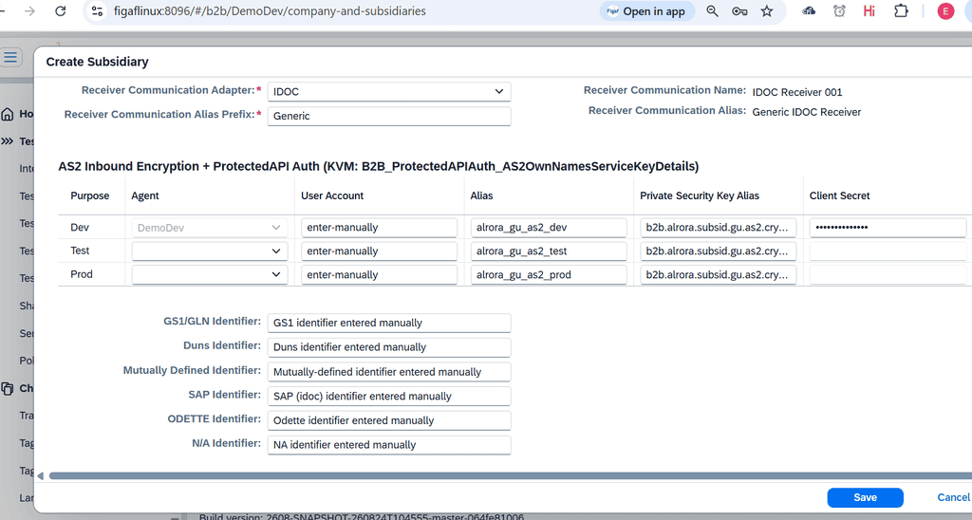
Task: Bookmark this page with the star icon
Action: [x=767, y=11]
